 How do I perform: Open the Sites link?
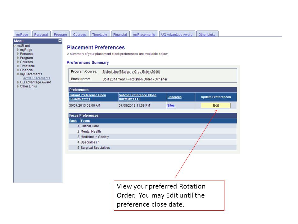171,105
